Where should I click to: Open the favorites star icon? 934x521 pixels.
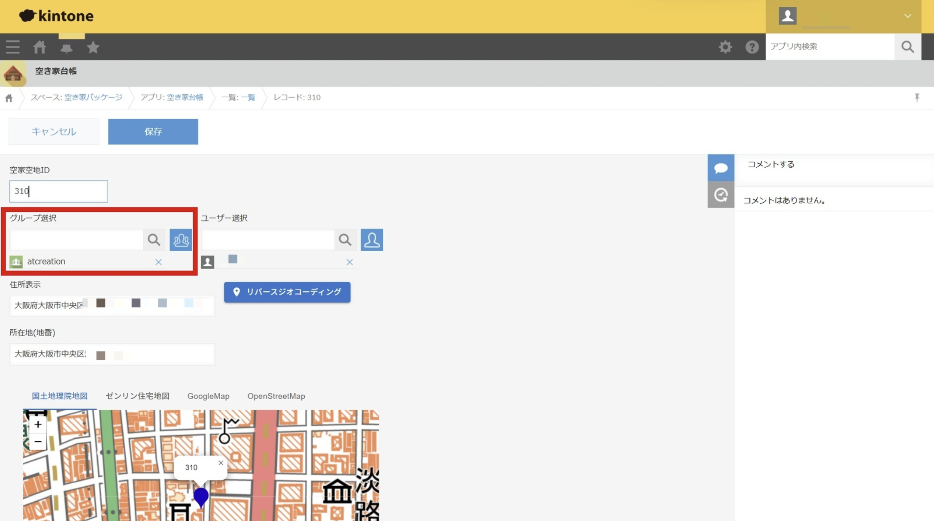[x=93, y=47]
